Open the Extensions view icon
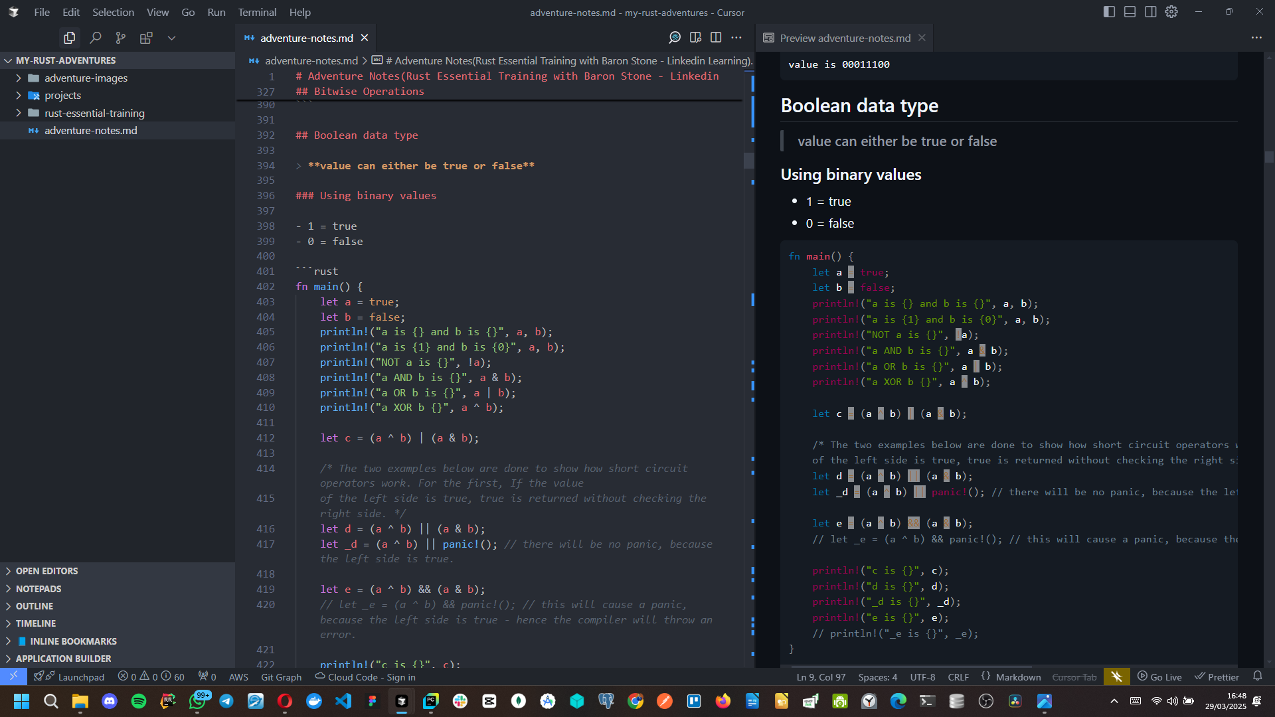The image size is (1275, 717). point(146,38)
